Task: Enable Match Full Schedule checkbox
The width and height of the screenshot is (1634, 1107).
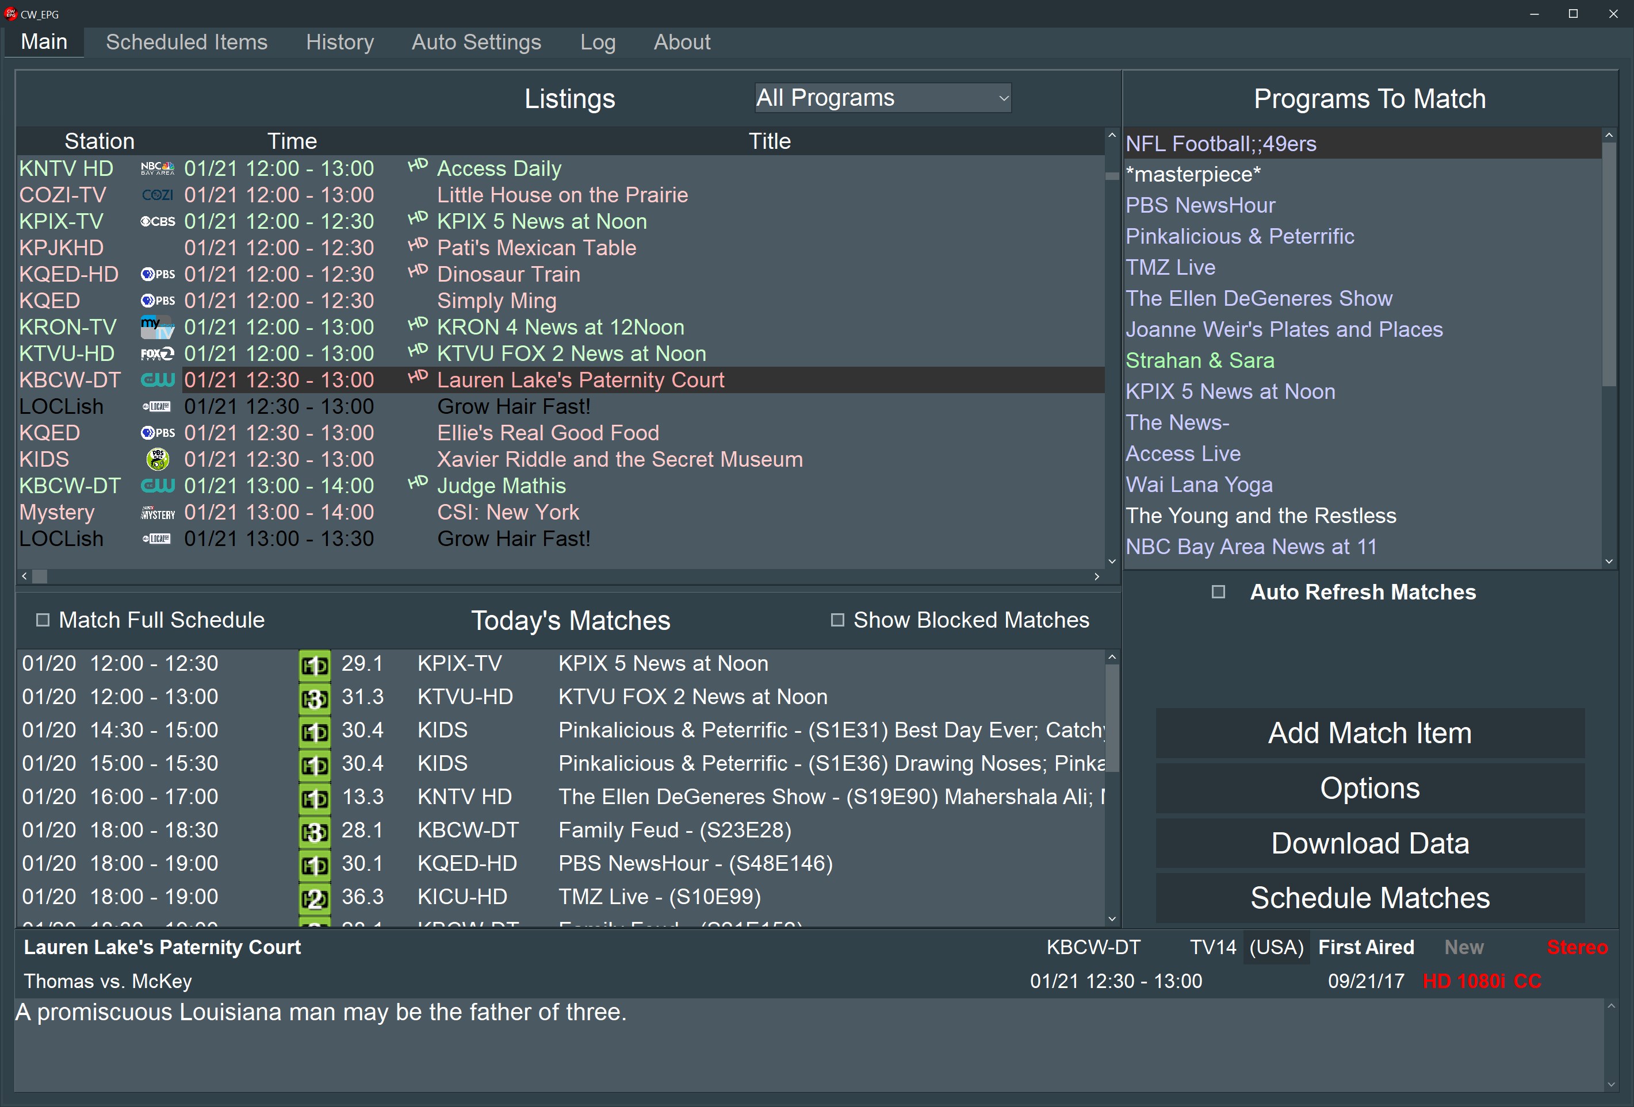Action: 43,620
